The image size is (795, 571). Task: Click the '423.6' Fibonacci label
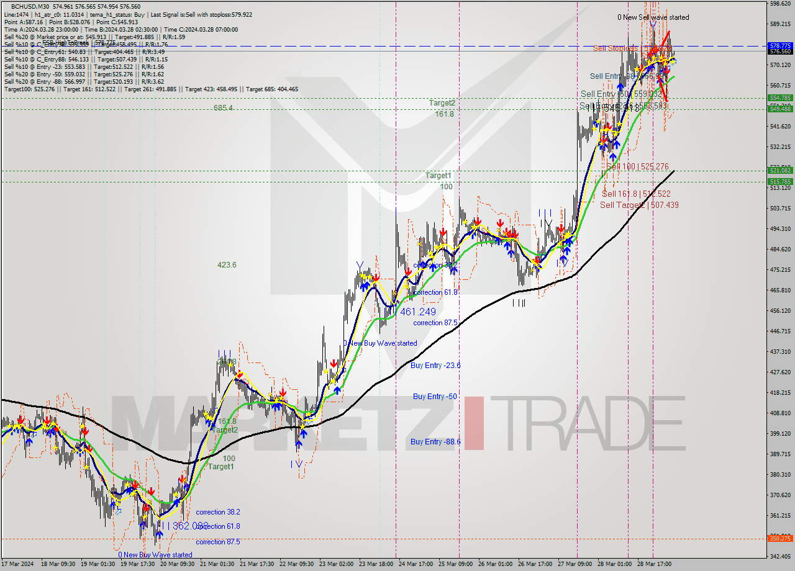coord(227,265)
